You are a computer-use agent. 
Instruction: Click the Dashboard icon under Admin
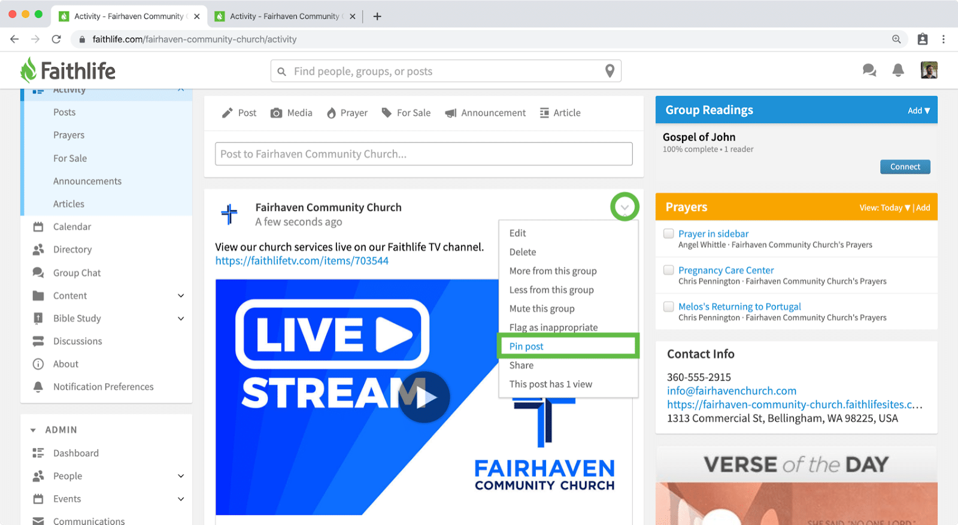[38, 453]
